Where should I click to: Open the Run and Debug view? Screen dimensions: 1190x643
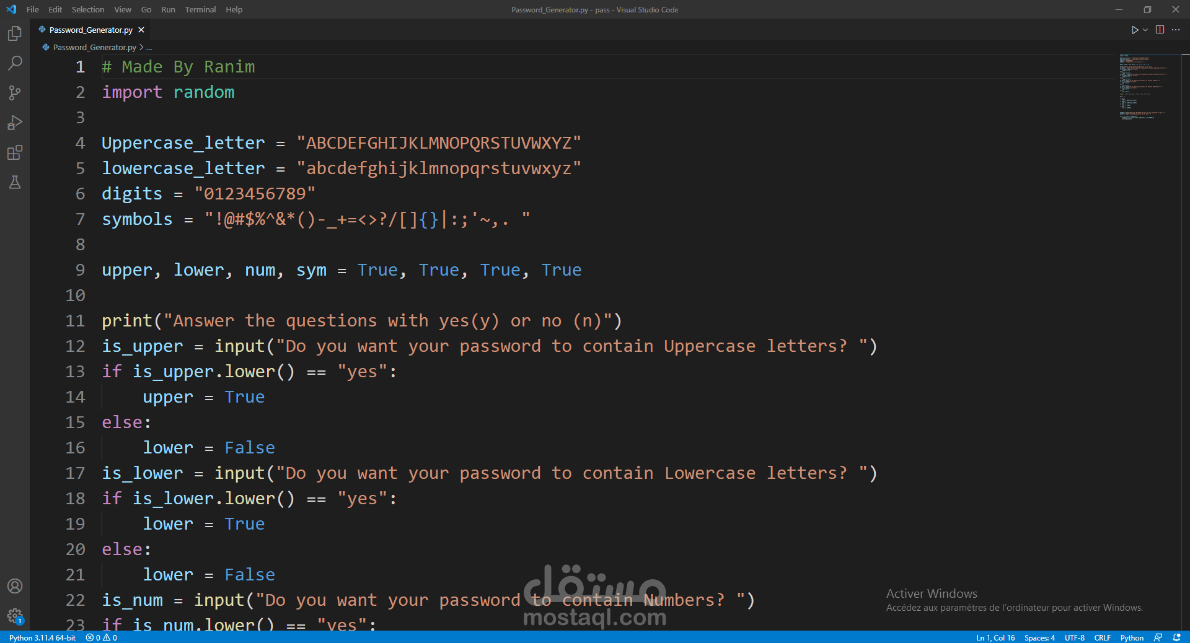pos(15,123)
